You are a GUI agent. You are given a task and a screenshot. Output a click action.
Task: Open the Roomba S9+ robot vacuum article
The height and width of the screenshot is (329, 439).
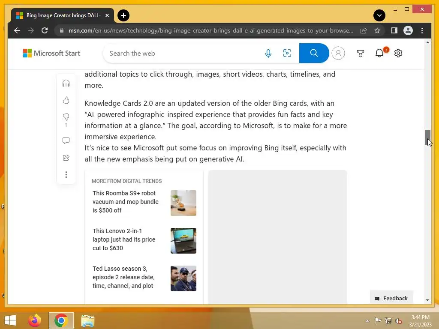[126, 202]
